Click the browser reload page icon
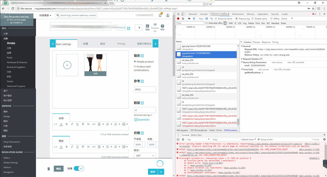The width and height of the screenshot is (327, 177). pos(13,8)
